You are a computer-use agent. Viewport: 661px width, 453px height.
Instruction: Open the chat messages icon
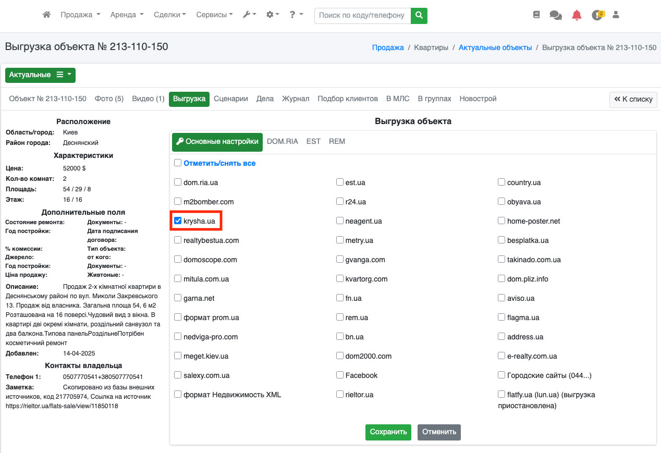(556, 15)
